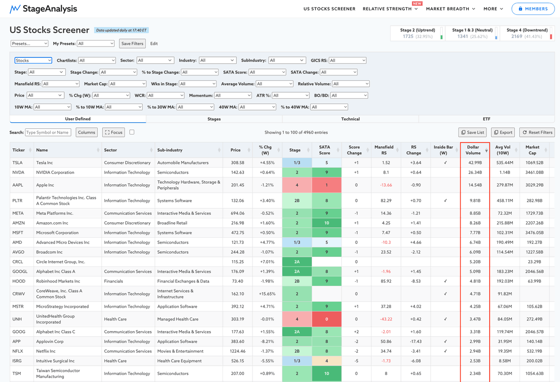Click the Save List icon button
This screenshot has height=382, width=560.
[x=463, y=133]
